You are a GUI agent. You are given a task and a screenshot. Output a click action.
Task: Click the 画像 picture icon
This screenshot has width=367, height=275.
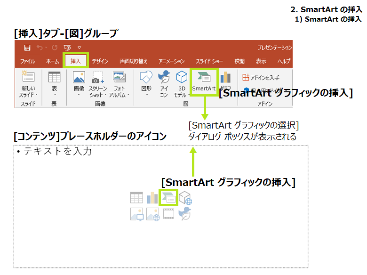pos(79,77)
